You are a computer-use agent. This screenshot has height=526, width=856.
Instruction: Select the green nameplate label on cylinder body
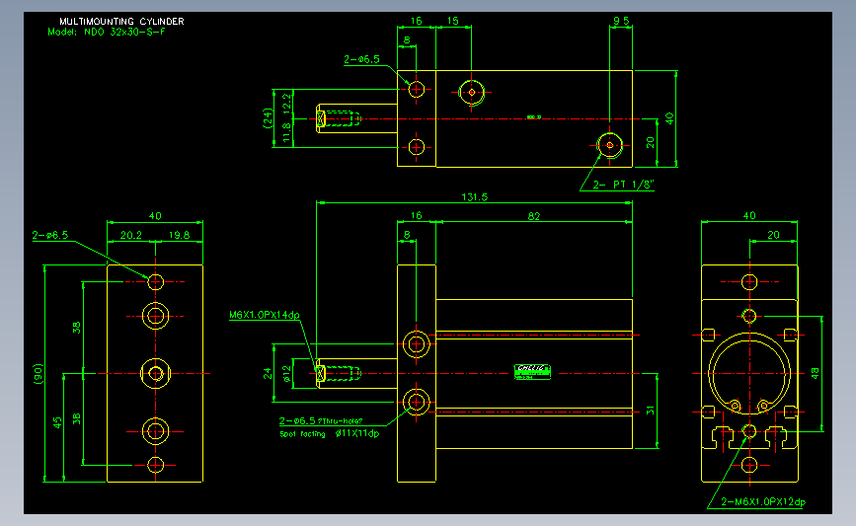(x=532, y=372)
